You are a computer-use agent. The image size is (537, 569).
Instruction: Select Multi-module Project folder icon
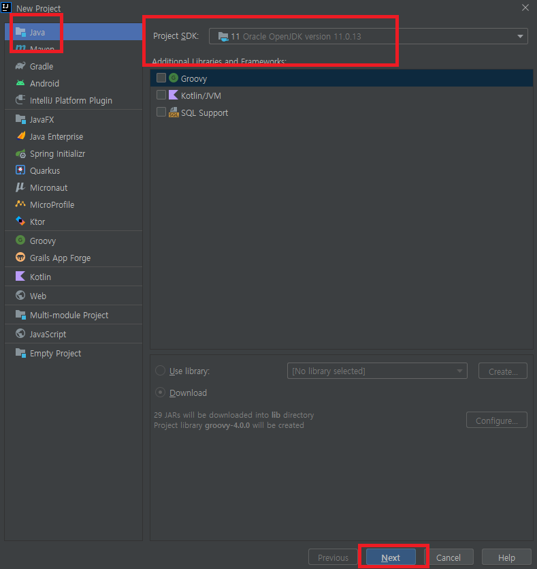[x=20, y=315]
